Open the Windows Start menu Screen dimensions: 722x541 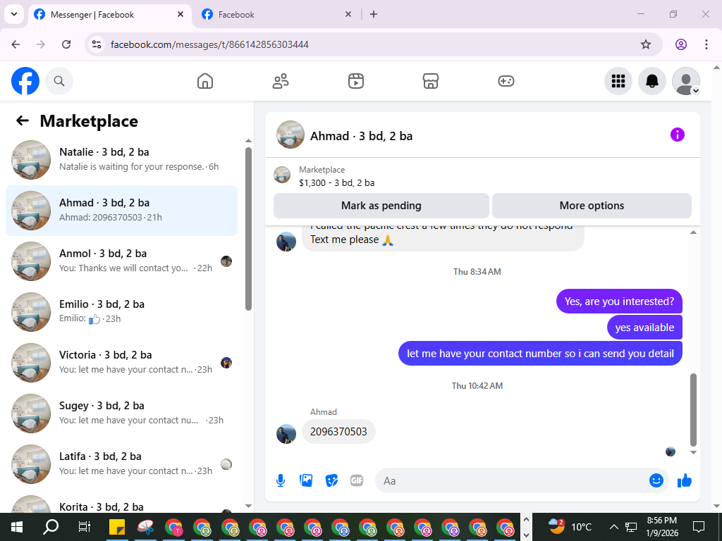tap(17, 527)
